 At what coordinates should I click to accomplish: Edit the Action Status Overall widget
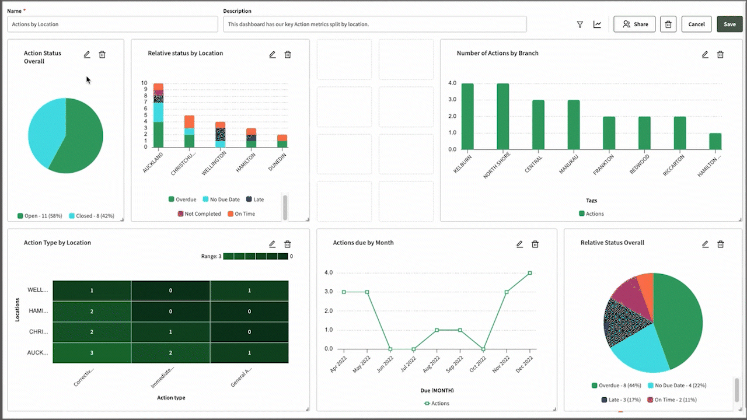(x=87, y=54)
